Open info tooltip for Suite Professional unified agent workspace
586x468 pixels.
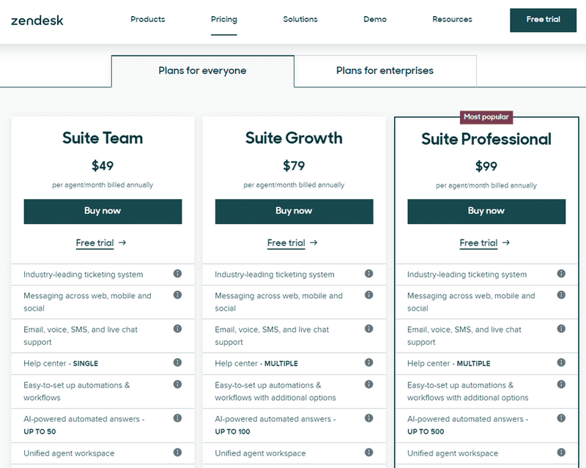560,453
